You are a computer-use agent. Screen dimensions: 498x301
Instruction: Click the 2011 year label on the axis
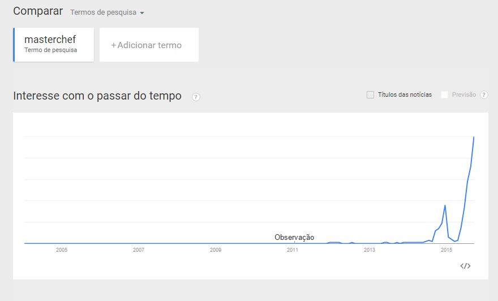click(293, 250)
